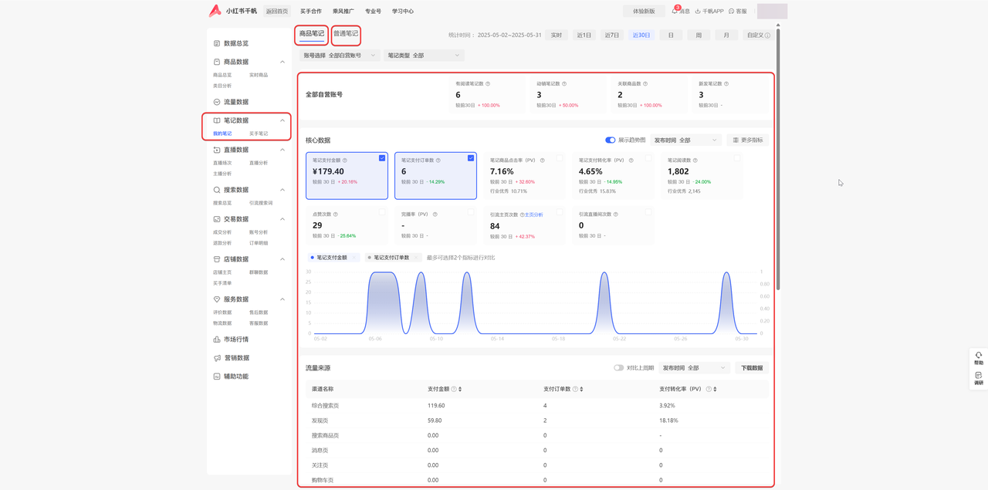Click the 千帆APP download icon
This screenshot has width=988, height=490.
698,12
